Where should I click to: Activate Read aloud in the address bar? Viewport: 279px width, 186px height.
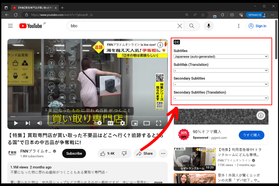click(195, 15)
